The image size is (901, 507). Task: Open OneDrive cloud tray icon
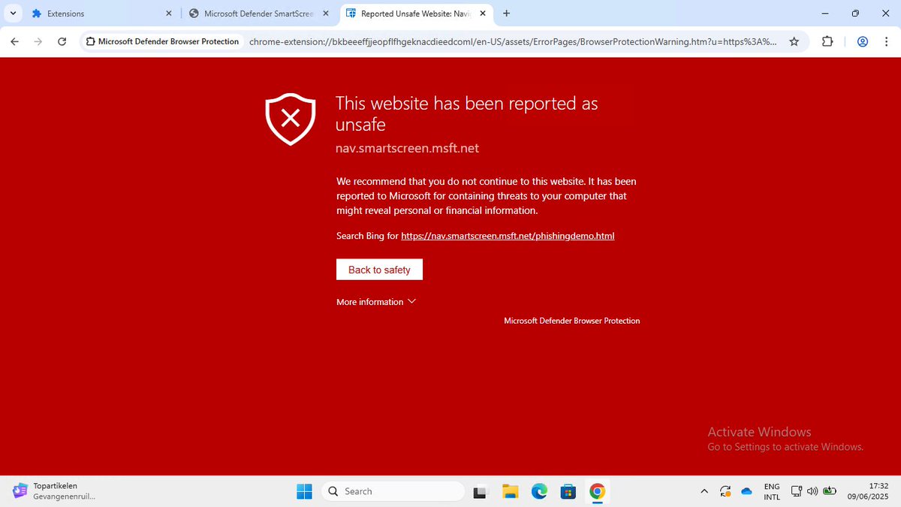click(746, 491)
